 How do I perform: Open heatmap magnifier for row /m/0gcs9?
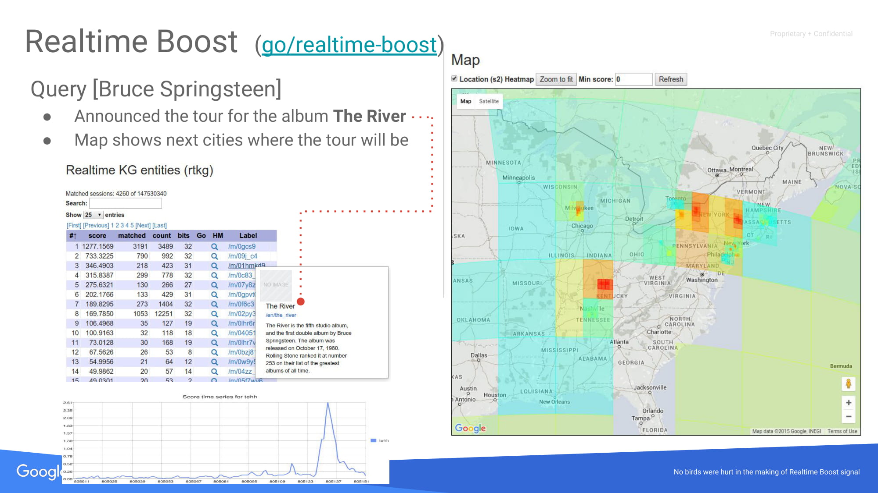(214, 247)
